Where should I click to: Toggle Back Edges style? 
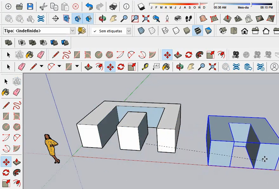tap(152, 31)
